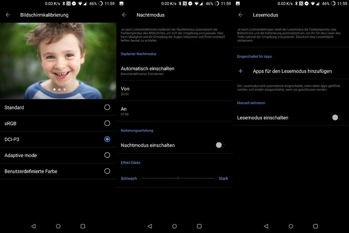This screenshot has height=233, width=349.
Task: Select Standard radio button
Action: 107,107
